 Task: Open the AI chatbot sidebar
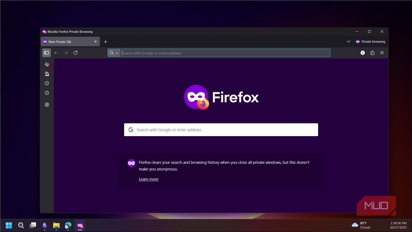click(47, 64)
